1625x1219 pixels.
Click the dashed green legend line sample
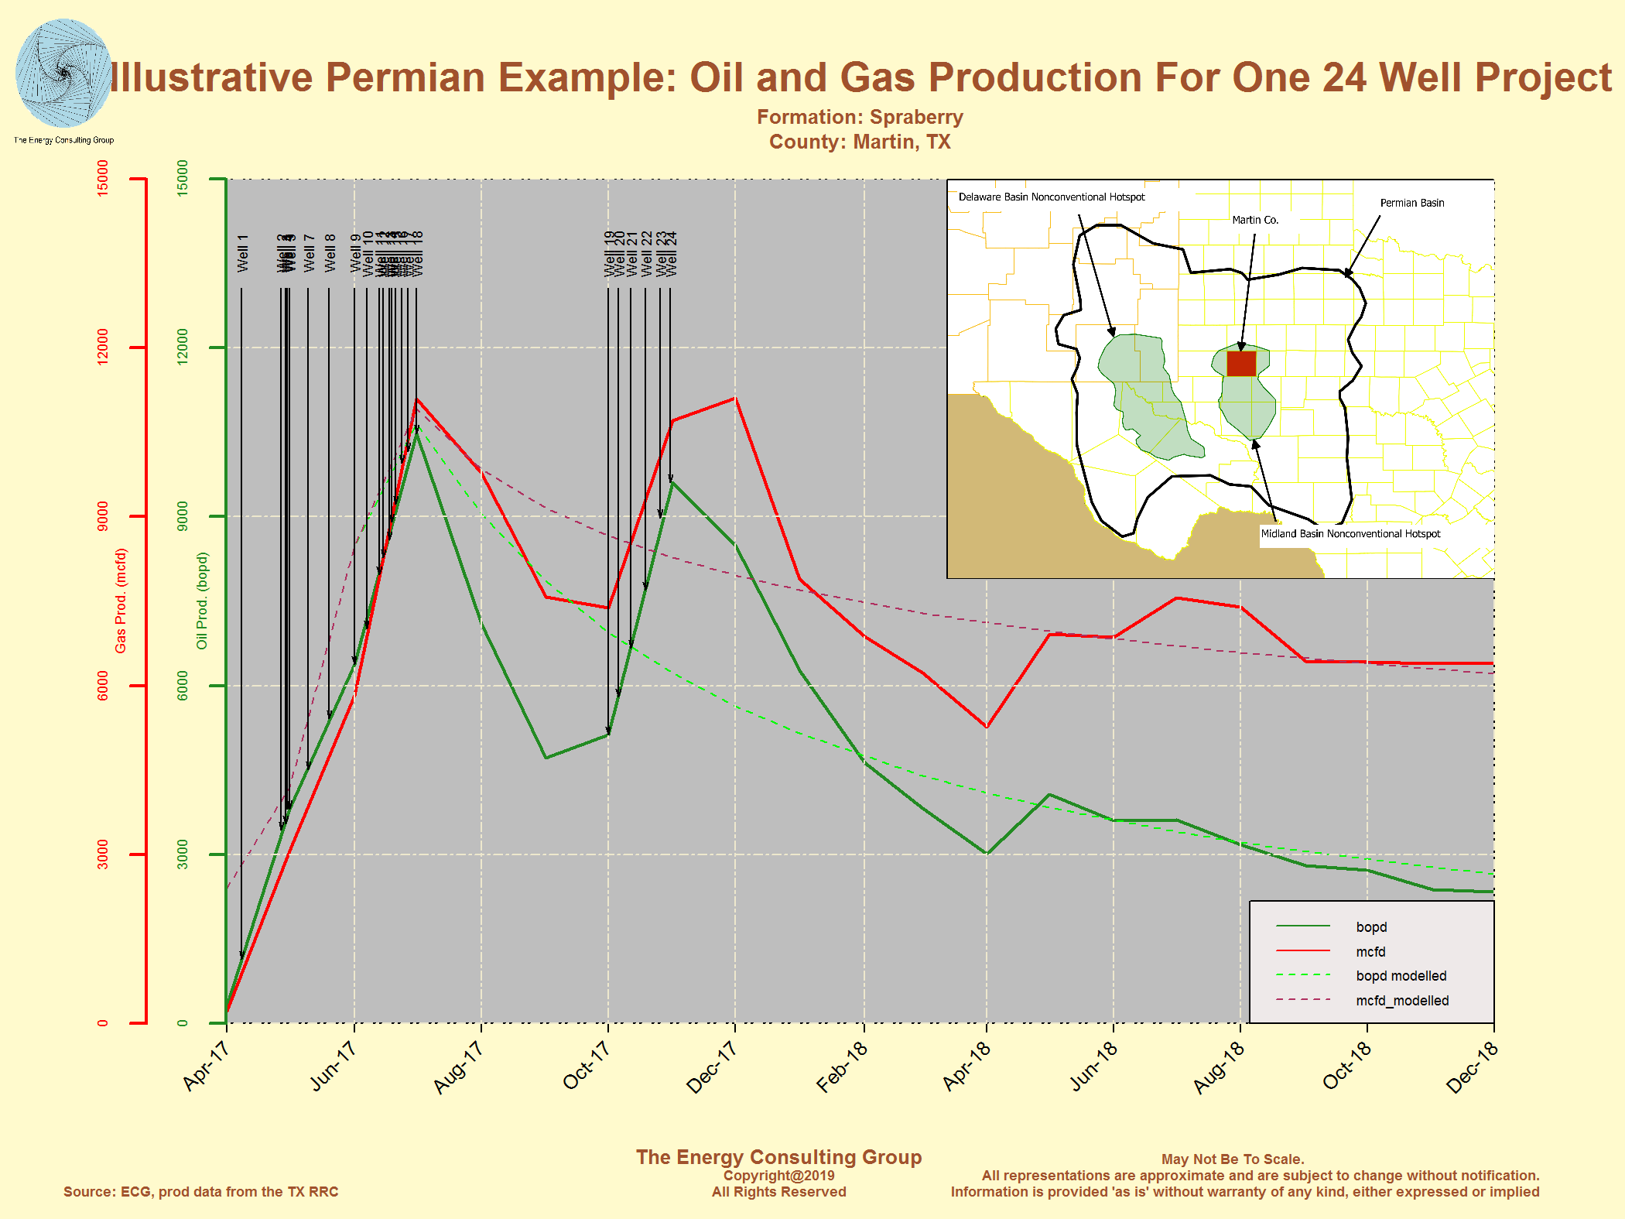[x=1303, y=974]
